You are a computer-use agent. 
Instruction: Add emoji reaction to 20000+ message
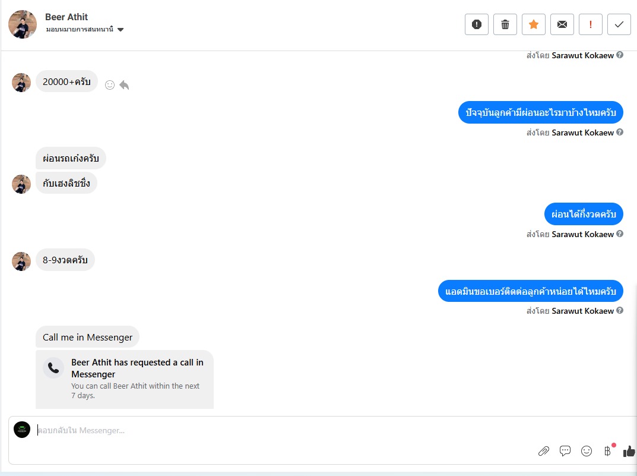click(x=110, y=84)
